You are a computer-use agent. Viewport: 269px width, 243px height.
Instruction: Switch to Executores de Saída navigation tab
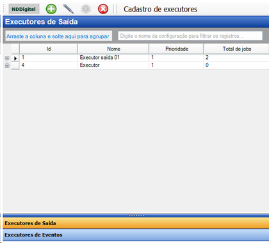pos(136,223)
